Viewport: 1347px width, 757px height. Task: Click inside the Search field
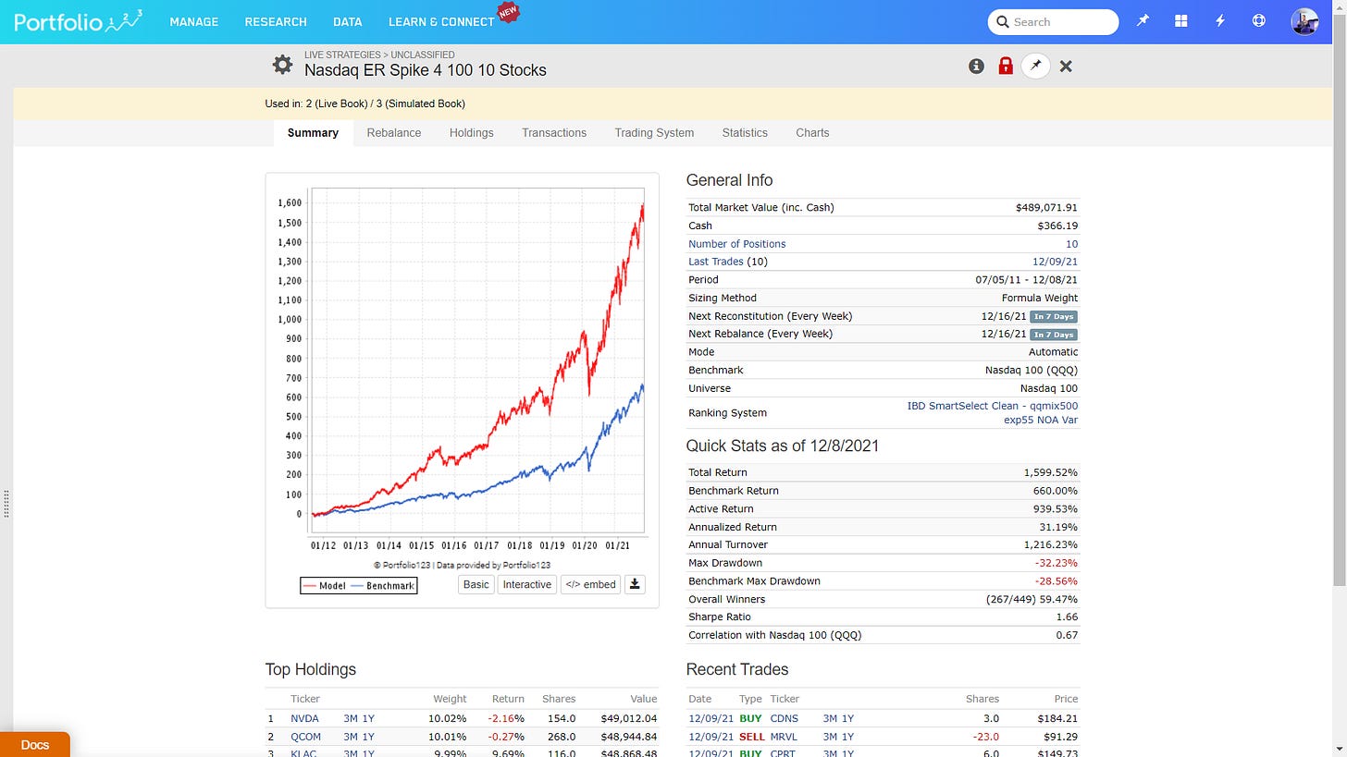click(x=1053, y=21)
